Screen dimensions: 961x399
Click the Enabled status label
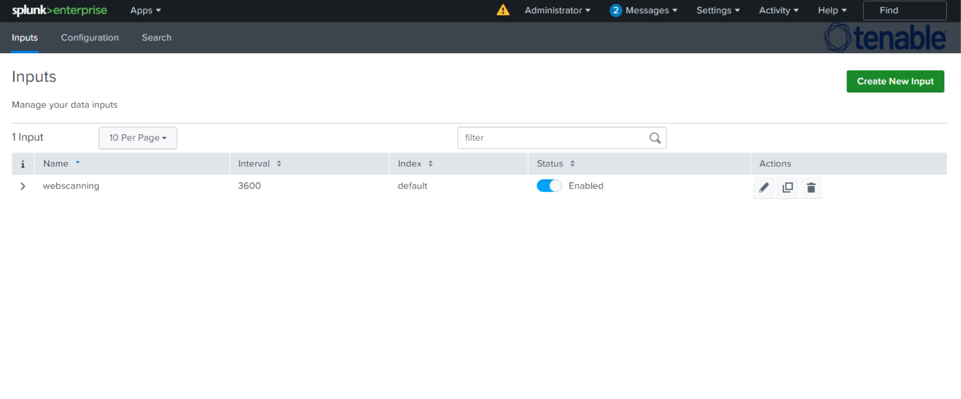(586, 186)
